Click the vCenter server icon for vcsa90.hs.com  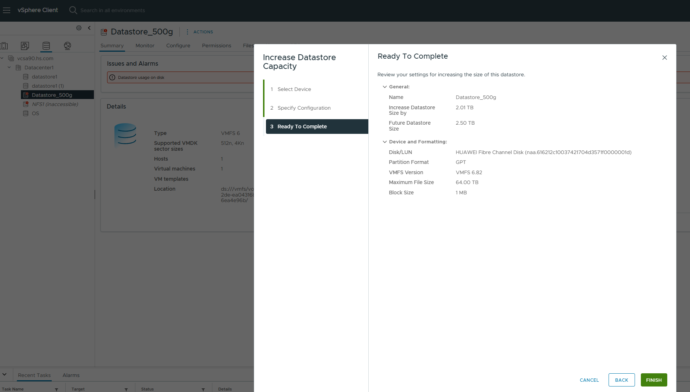11,58
